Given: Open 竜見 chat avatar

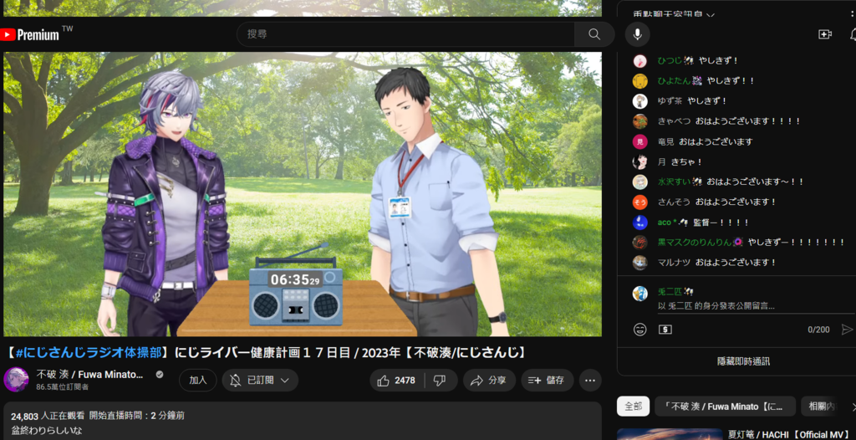Looking at the screenshot, I should [x=639, y=141].
